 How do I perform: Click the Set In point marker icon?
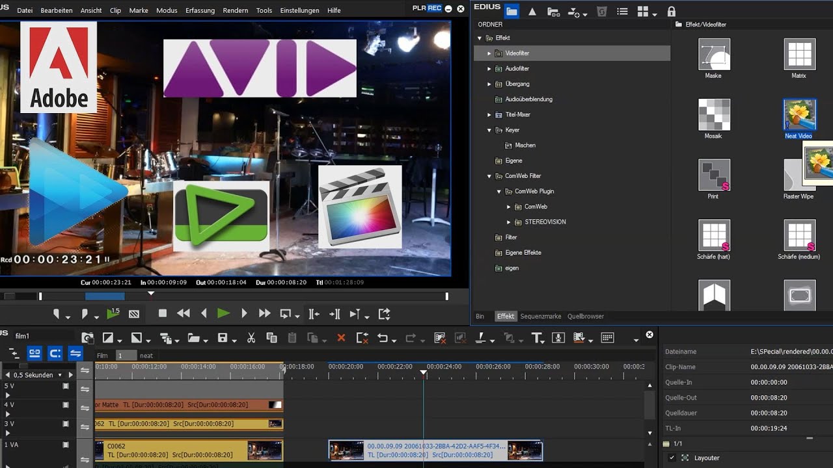pyautogui.click(x=57, y=314)
